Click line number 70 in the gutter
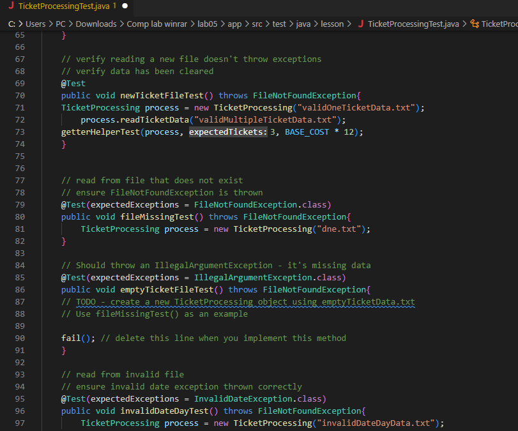This screenshot has width=518, height=431. [20, 95]
